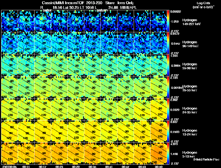Select the 24-35 keV image at 00:11
Image resolution: width=221 pixels, height=168 pixels.
(26, 110)
